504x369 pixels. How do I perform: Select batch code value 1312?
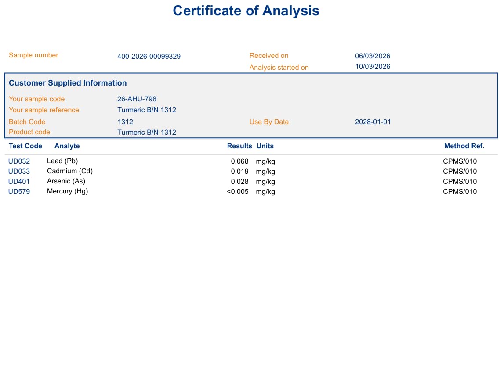125,122
